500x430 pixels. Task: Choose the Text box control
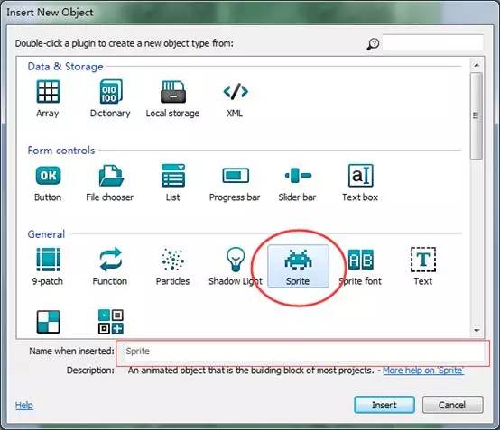pyautogui.click(x=361, y=176)
